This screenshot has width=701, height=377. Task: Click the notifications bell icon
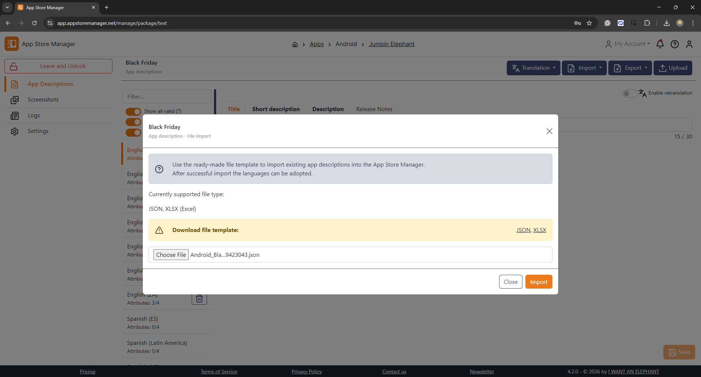[660, 44]
